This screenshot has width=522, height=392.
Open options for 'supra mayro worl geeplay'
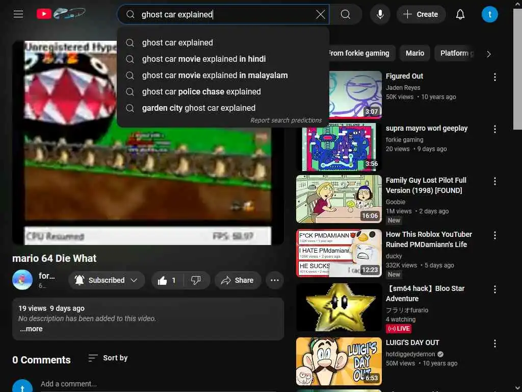pyautogui.click(x=494, y=129)
